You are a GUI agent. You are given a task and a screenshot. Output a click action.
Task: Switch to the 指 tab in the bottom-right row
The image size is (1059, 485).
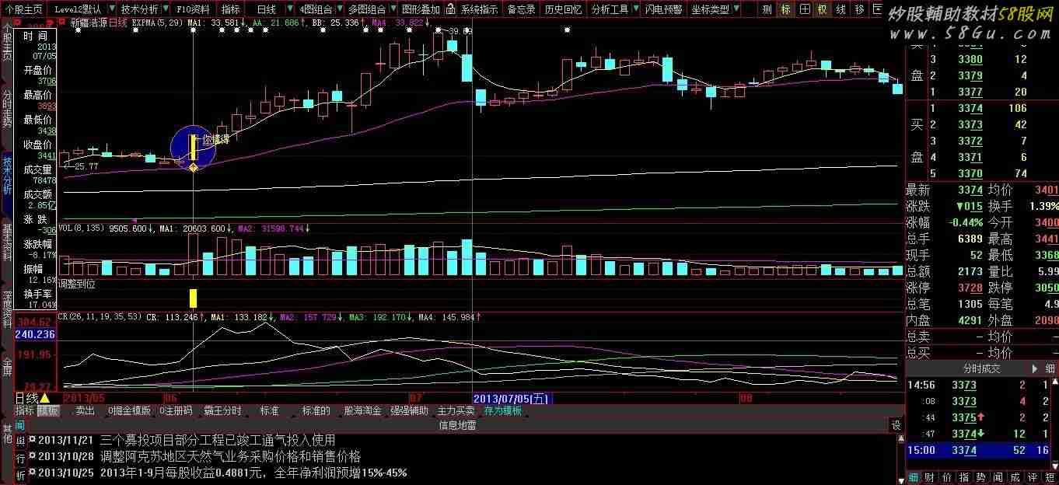point(964,477)
